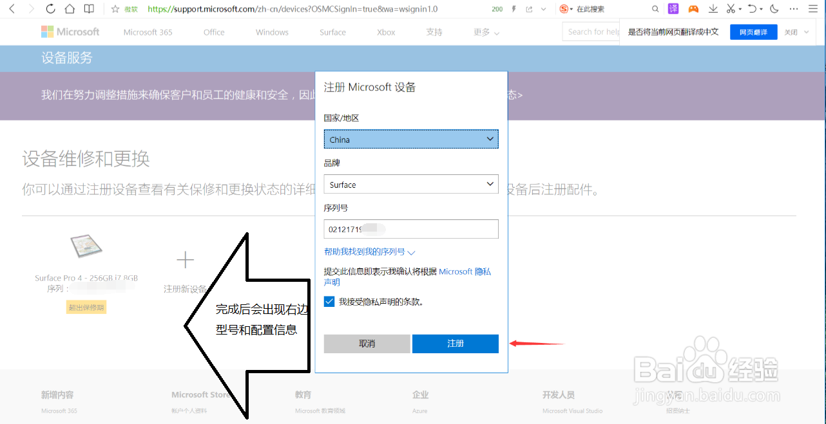Click the search magnifier icon
The height and width of the screenshot is (424, 826).
tap(655, 9)
